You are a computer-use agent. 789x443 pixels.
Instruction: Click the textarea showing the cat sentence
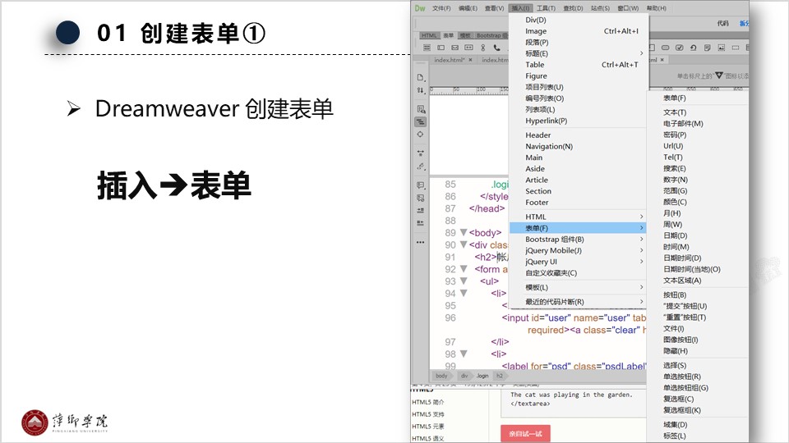click(x=574, y=402)
